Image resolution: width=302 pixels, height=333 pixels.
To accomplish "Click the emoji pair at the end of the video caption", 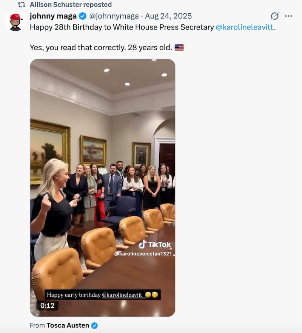I will pos(151,295).
